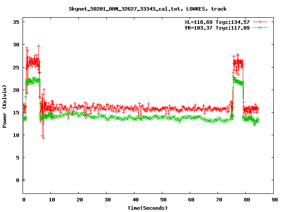
Task: Click the legend entry XL-118.69 Tsys:134.57
Action: tap(217, 22)
